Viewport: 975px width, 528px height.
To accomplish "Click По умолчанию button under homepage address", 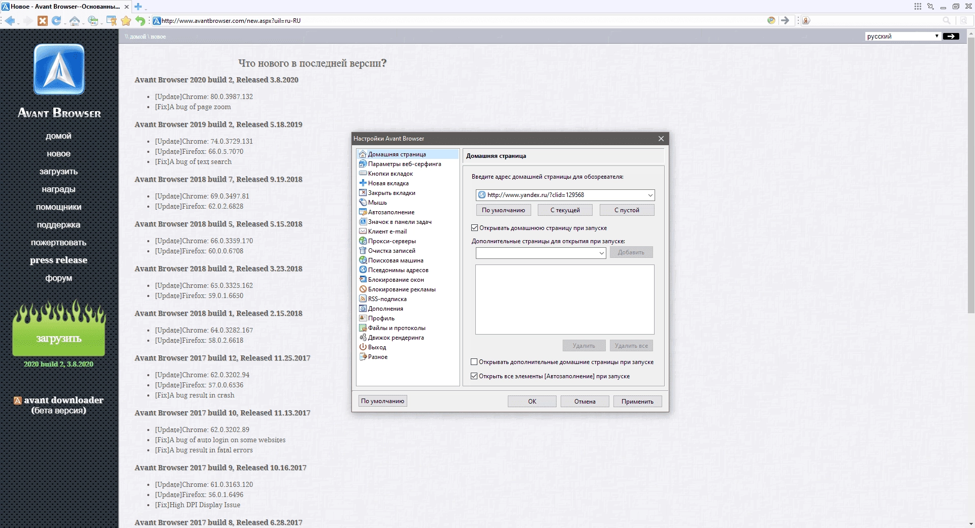I will coord(503,210).
